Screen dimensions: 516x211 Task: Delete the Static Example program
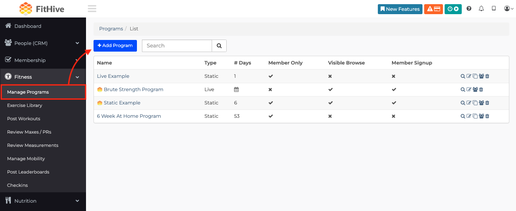tap(487, 103)
